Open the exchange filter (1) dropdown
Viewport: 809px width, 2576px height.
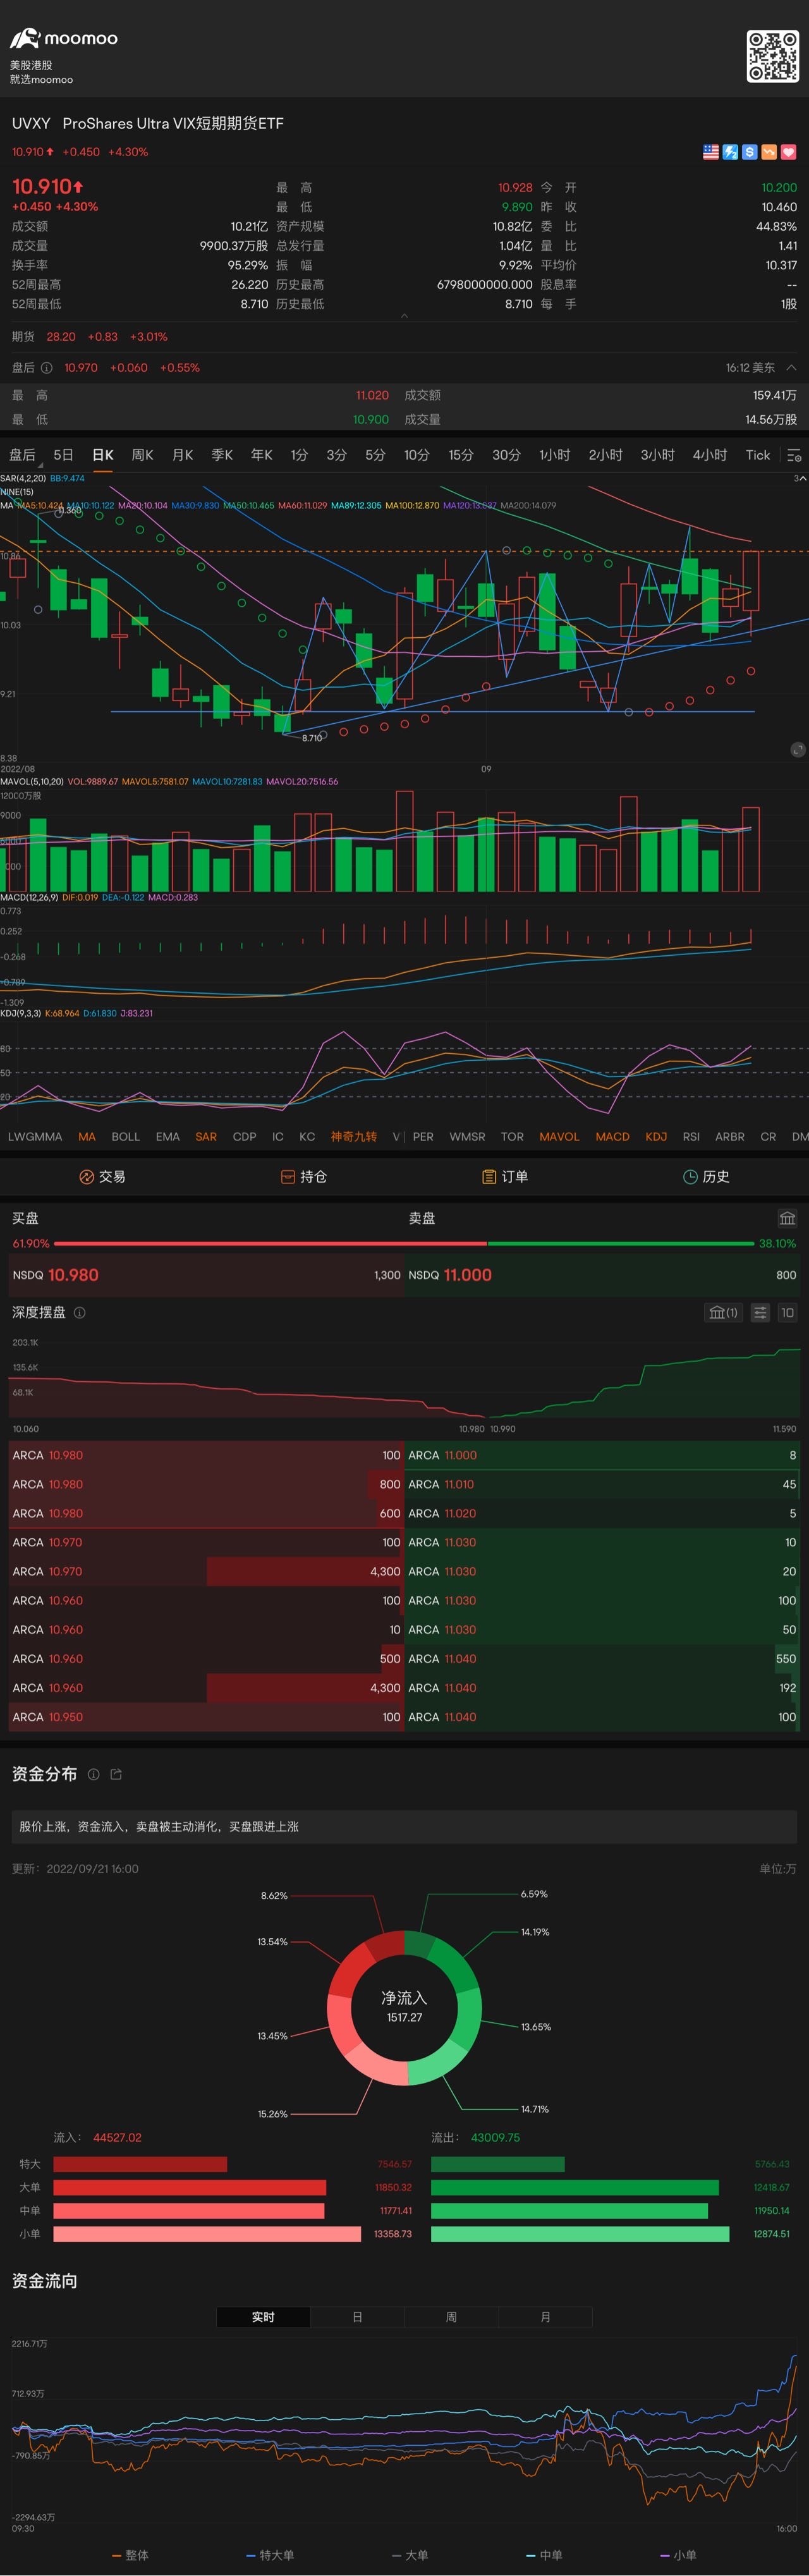(x=723, y=1313)
